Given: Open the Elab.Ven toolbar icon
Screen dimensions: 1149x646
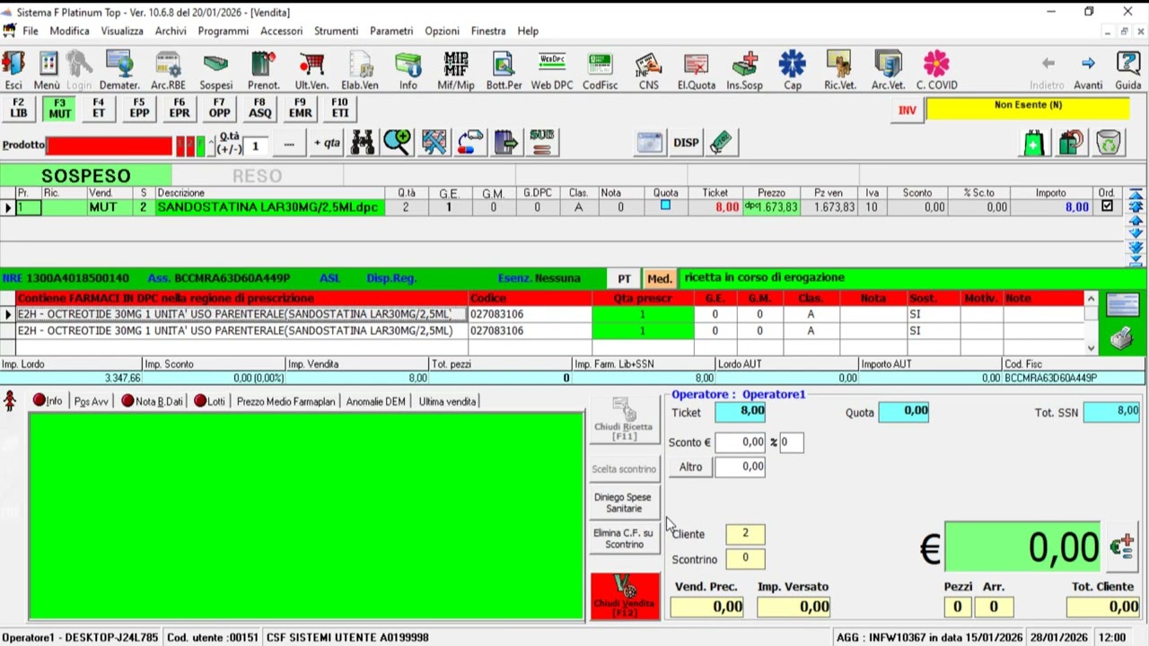Looking at the screenshot, I should (360, 71).
